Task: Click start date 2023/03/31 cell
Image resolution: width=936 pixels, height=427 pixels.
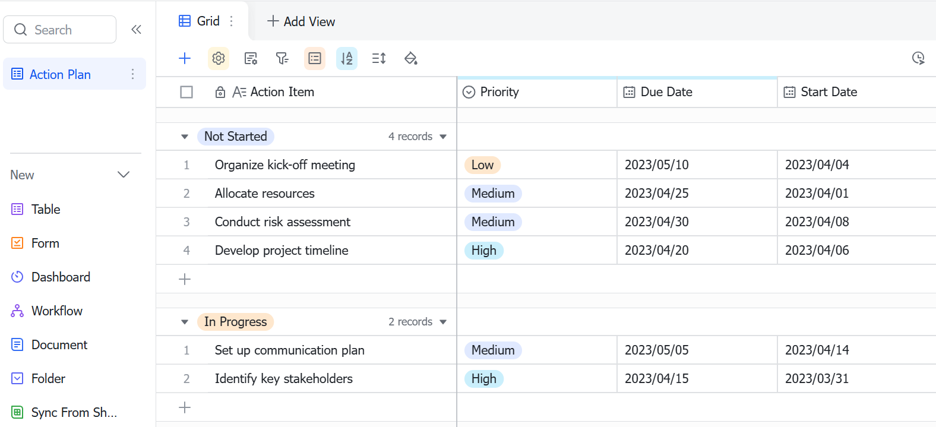Action: (857, 379)
